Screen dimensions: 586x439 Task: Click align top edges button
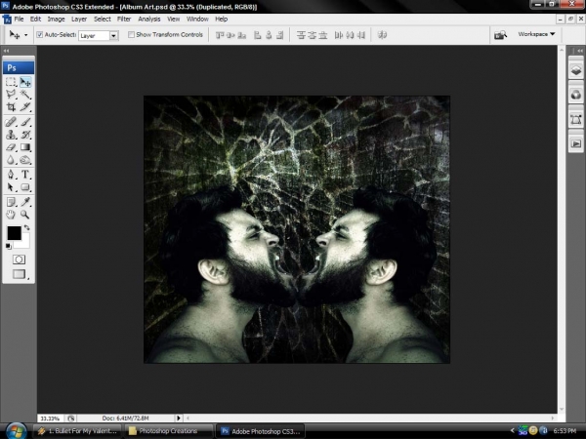click(220, 35)
